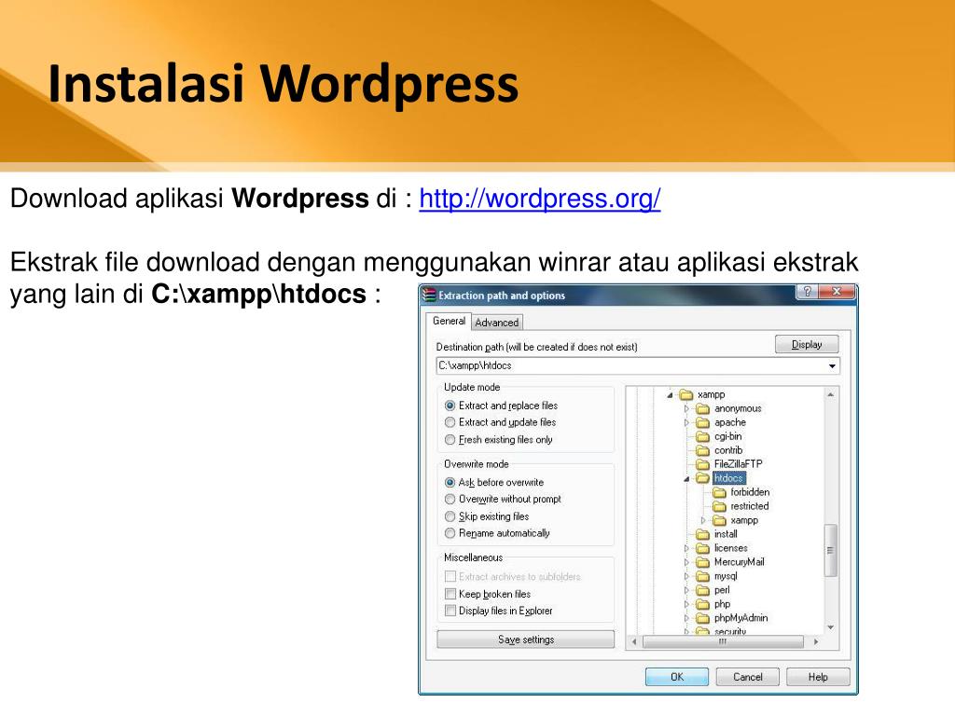Click the anonymous folder icon

[x=703, y=408]
